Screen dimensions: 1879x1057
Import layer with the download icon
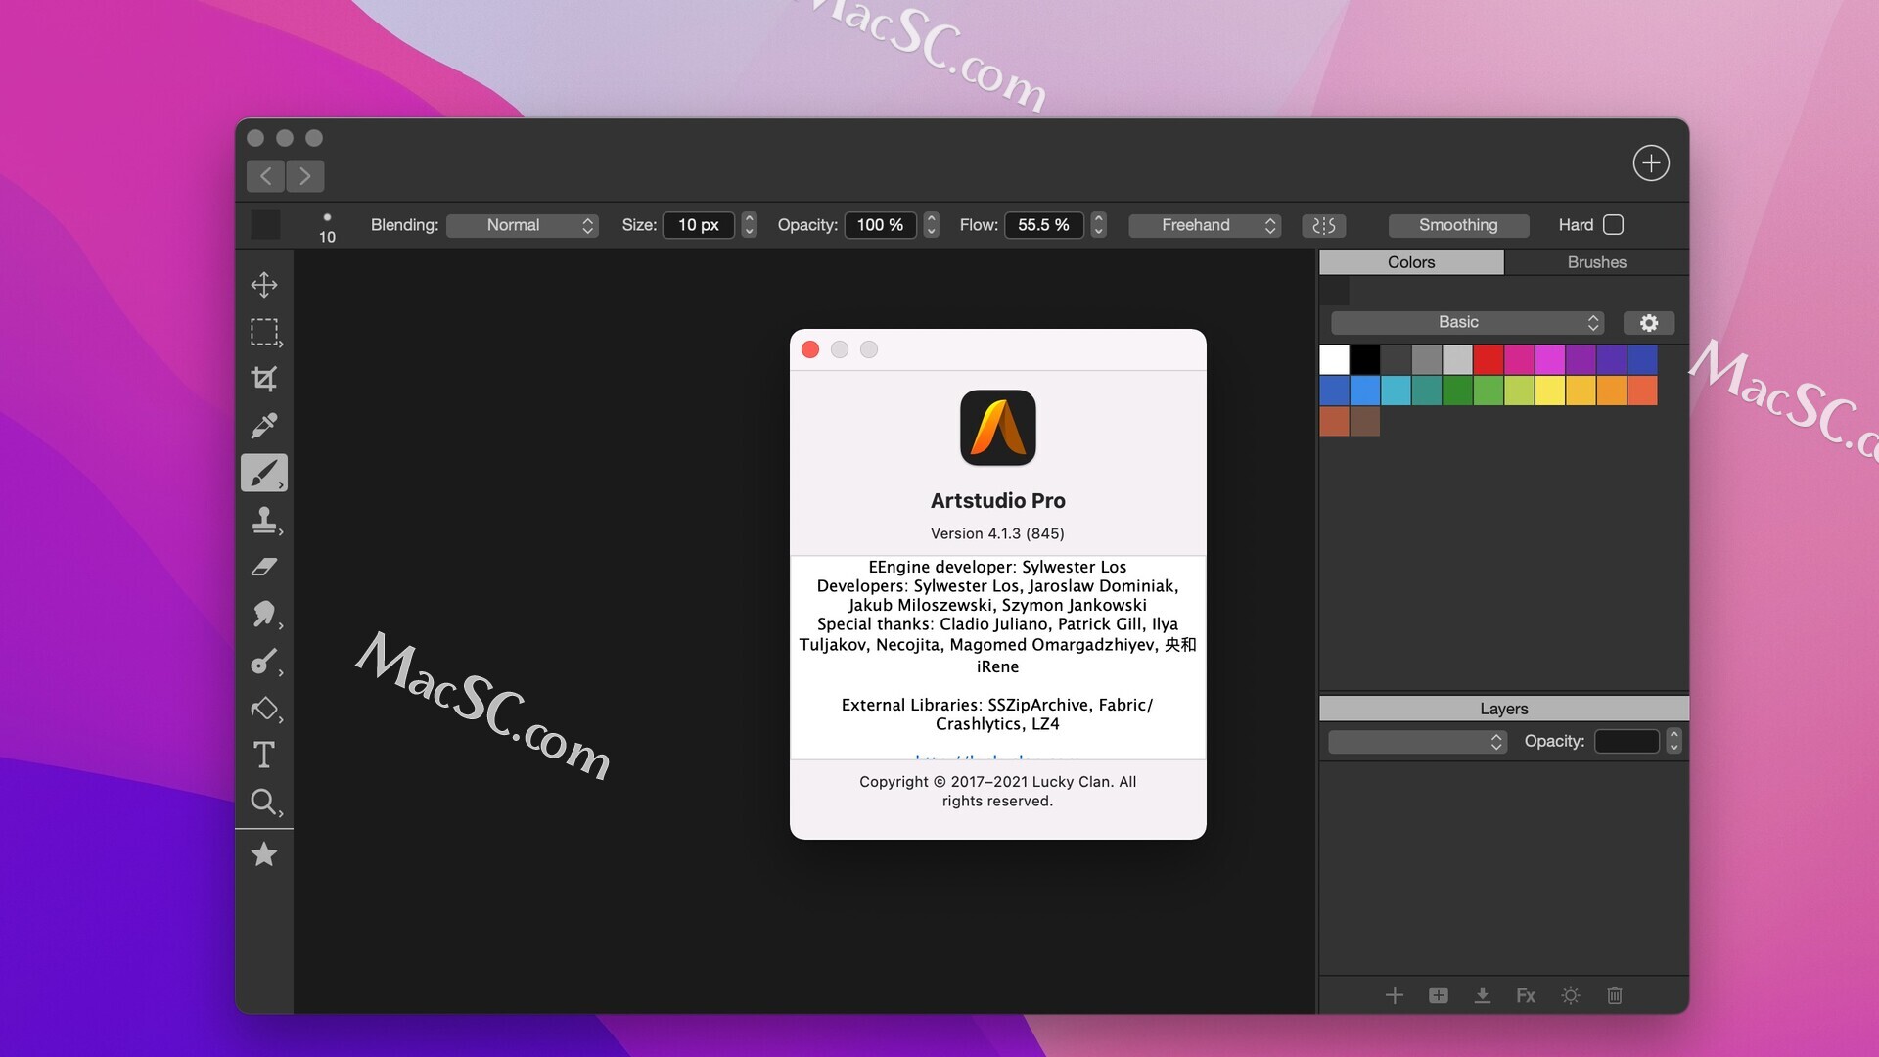coord(1483,995)
